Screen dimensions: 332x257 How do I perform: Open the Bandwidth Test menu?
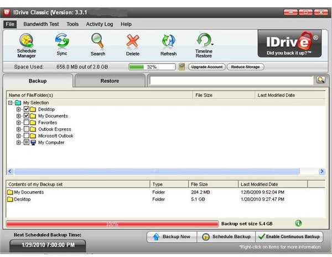click(41, 24)
